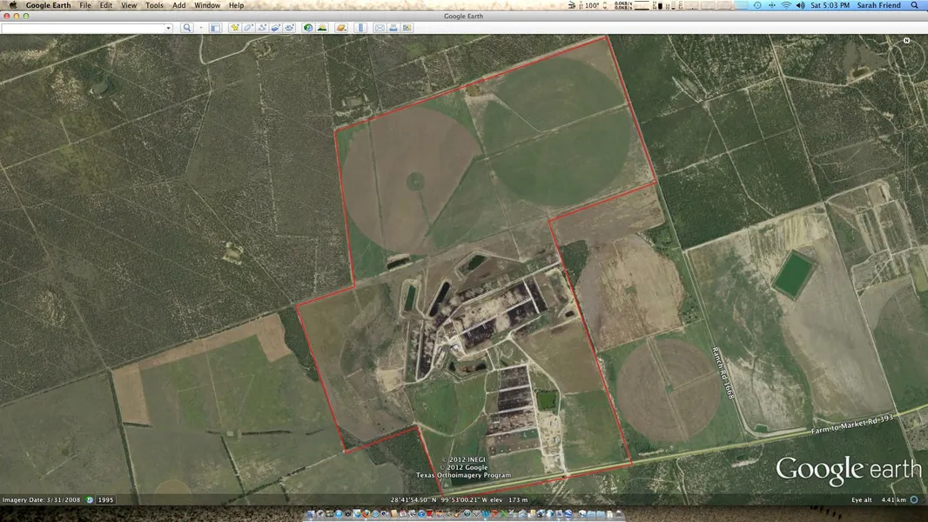Click the 1995 historical imagery button

click(x=105, y=500)
